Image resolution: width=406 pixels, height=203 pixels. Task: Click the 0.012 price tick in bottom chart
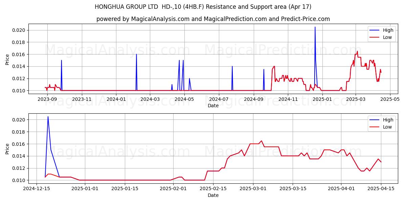click(x=19, y=168)
